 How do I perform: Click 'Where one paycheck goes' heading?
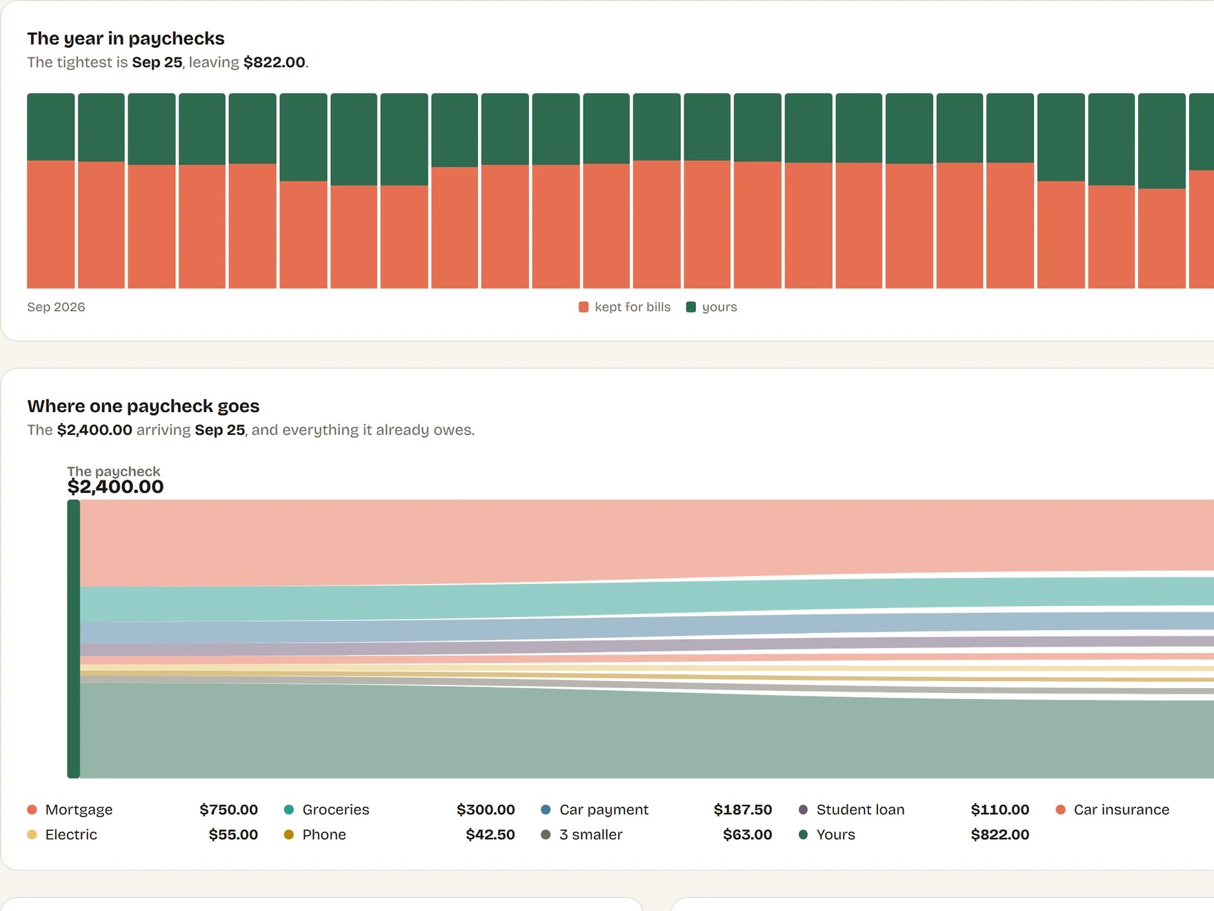(x=143, y=406)
